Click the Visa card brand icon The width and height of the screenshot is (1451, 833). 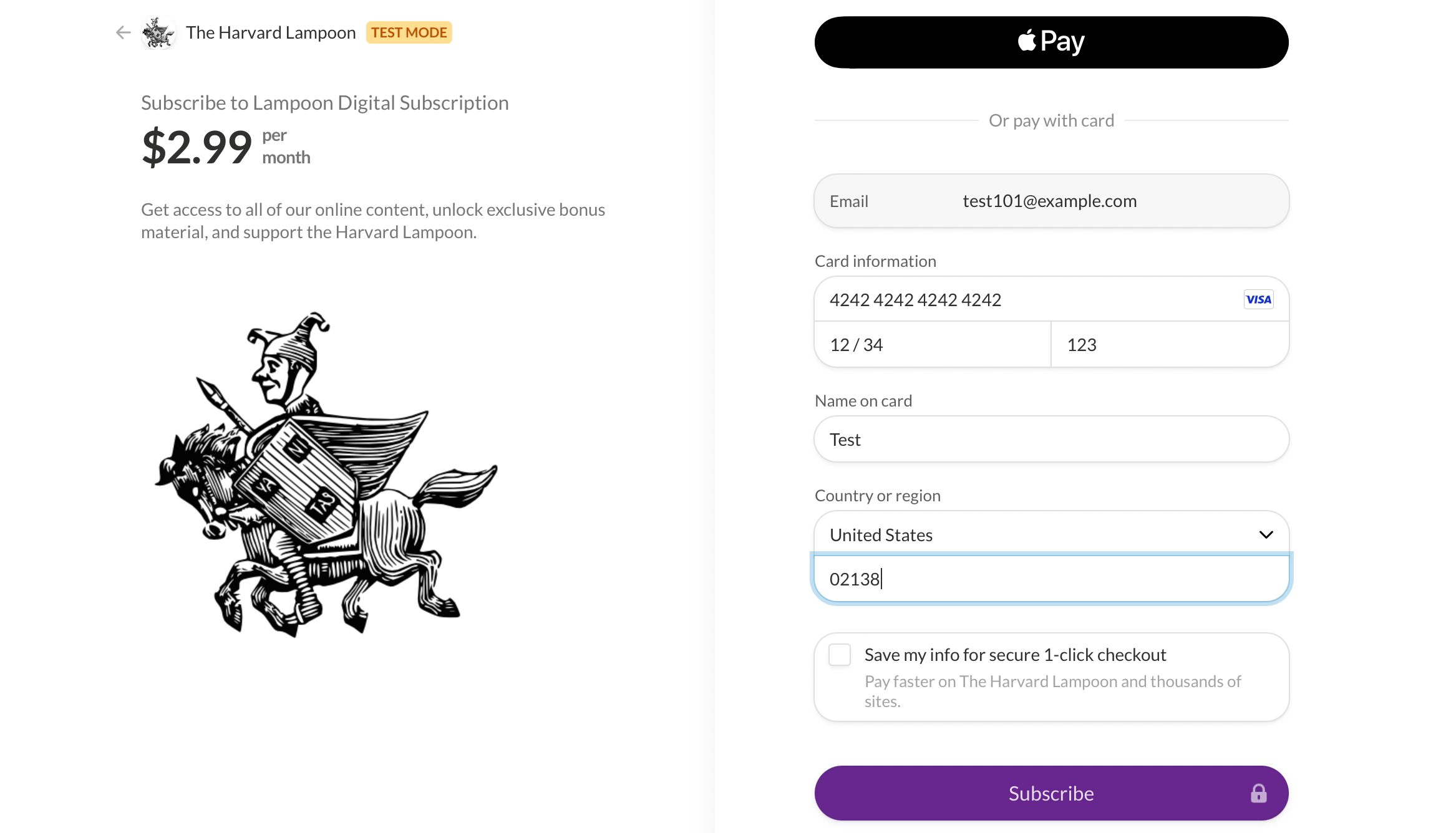(x=1258, y=300)
